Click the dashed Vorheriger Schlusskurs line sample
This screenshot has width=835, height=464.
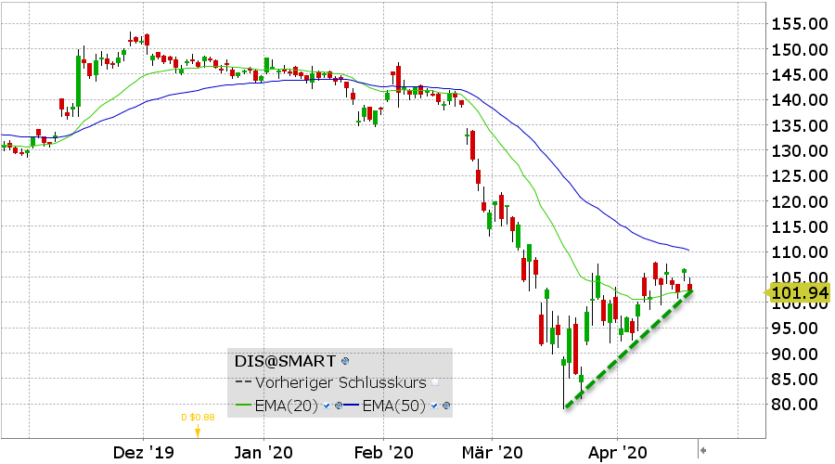click(x=243, y=382)
